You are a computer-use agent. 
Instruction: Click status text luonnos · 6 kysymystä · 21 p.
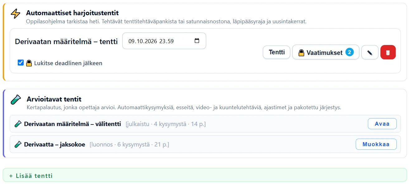130,144
